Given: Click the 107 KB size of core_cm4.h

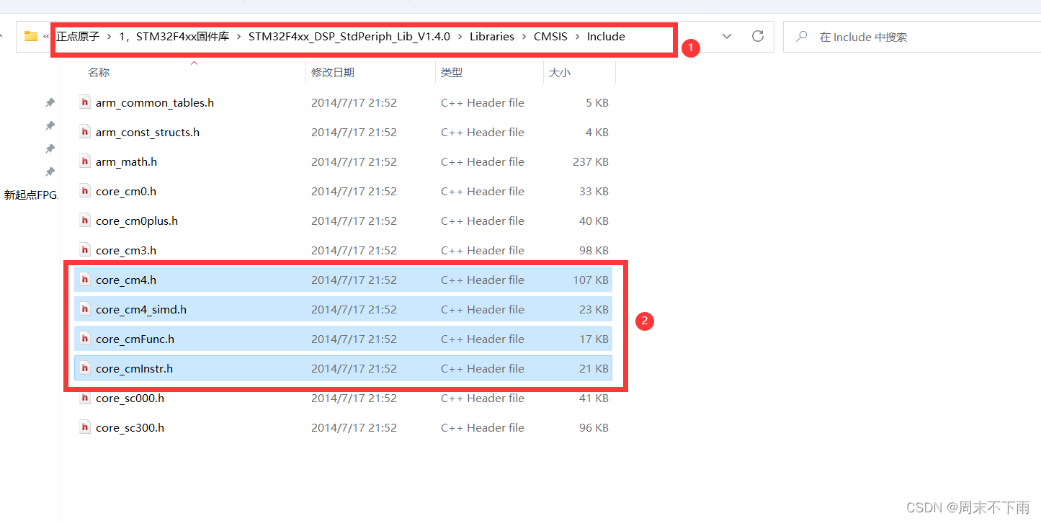Looking at the screenshot, I should pos(591,280).
